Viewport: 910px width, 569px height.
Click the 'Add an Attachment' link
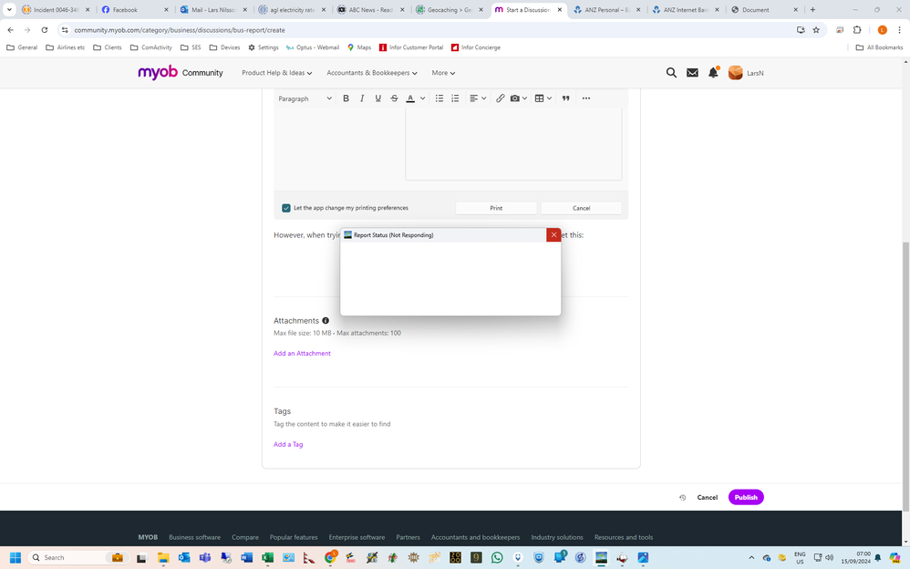point(302,353)
